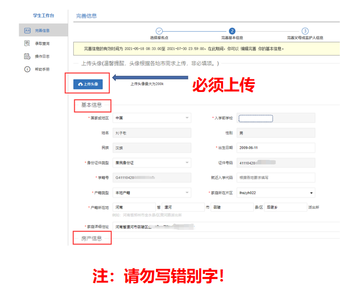Viewport: 350px width, 295px height.
Task: Click the 录取查询 search document icon
Action: point(27,43)
